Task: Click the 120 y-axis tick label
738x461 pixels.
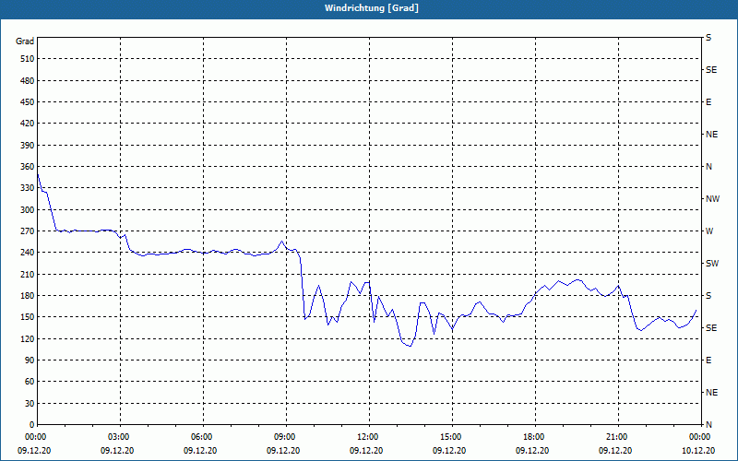Action: pos(28,338)
